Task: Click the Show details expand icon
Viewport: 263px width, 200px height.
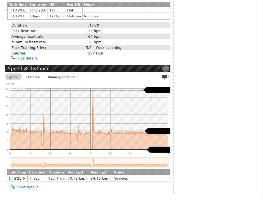Action: pos(13,187)
